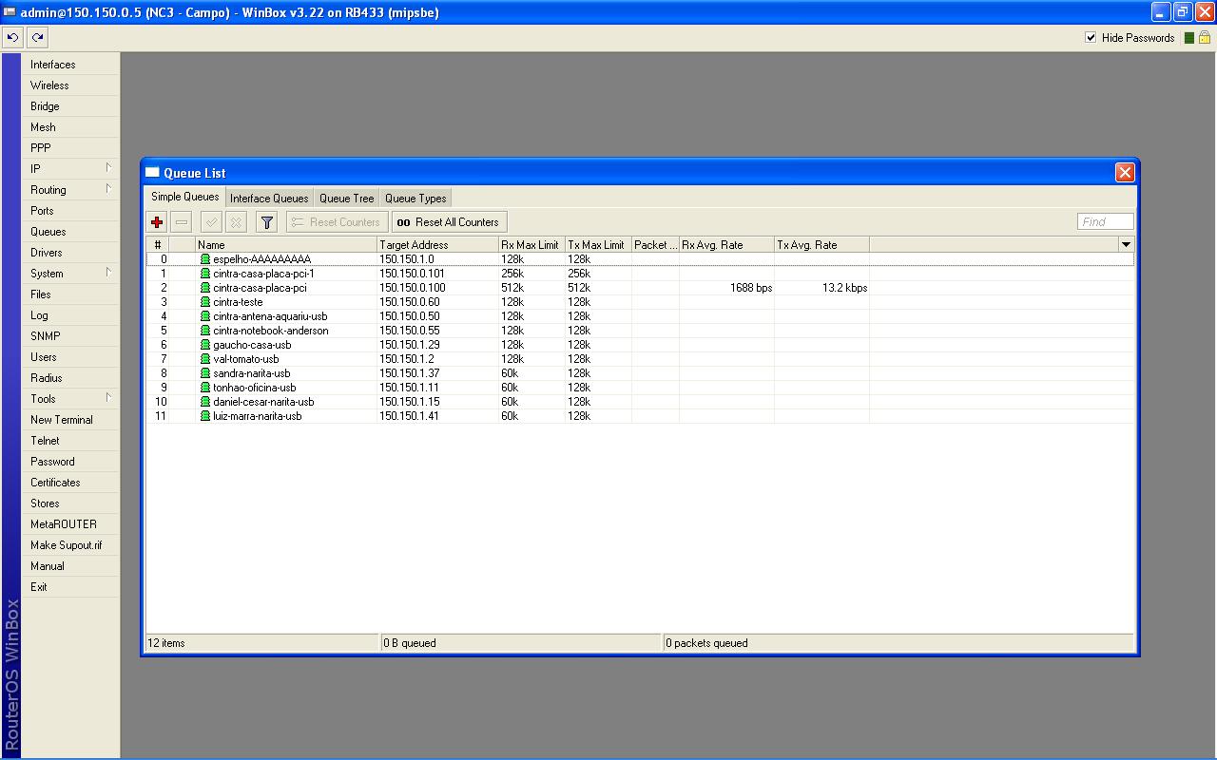This screenshot has height=760, width=1217.
Task: Click queue icon beside tonhao-oficina-usb
Action: point(204,388)
